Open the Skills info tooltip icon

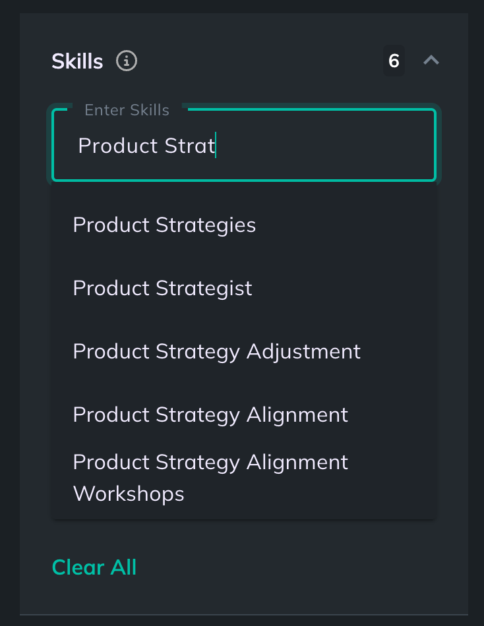pyautogui.click(x=127, y=61)
